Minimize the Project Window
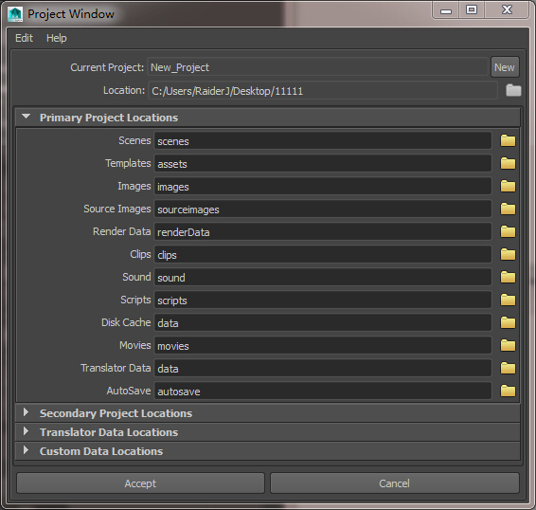Image resolution: width=536 pixels, height=510 pixels. 446,10
